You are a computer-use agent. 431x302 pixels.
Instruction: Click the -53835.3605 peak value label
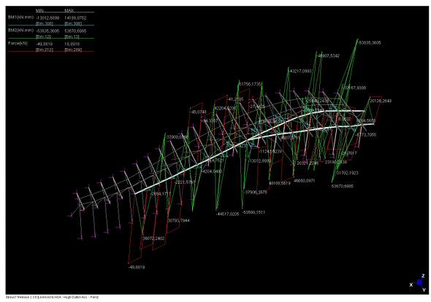[370, 43]
